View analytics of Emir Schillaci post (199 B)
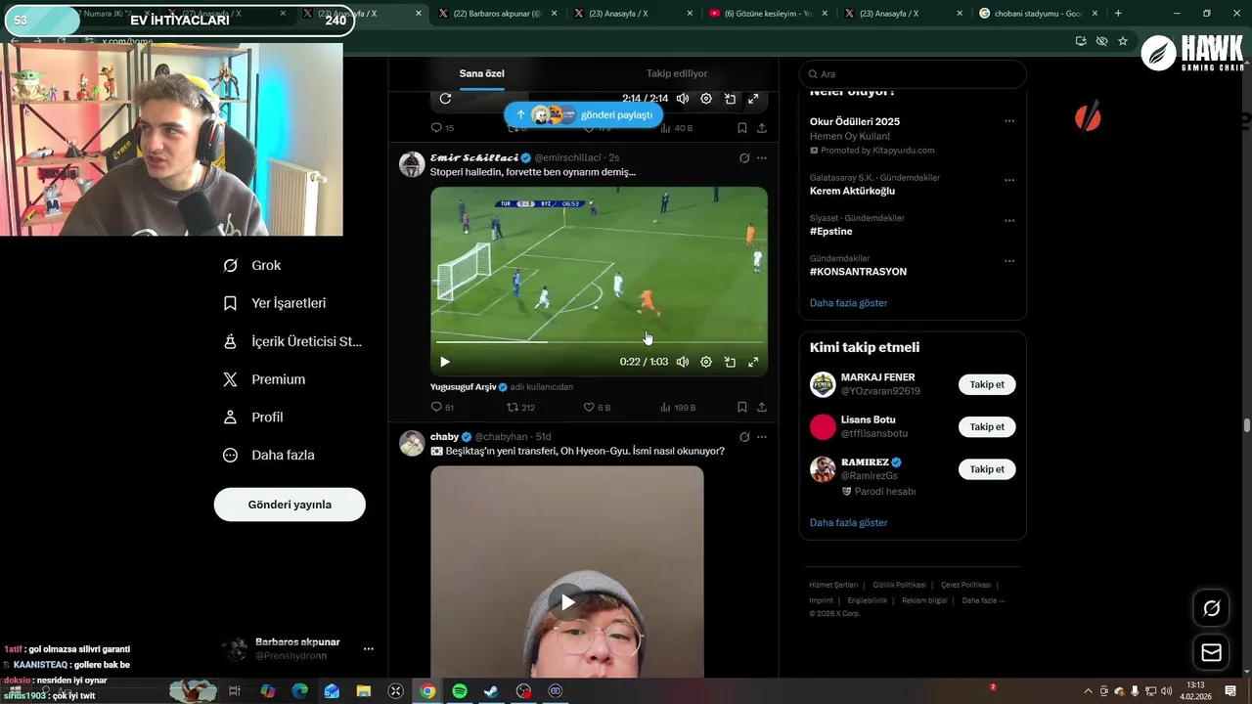Image resolution: width=1252 pixels, height=704 pixels. [678, 408]
